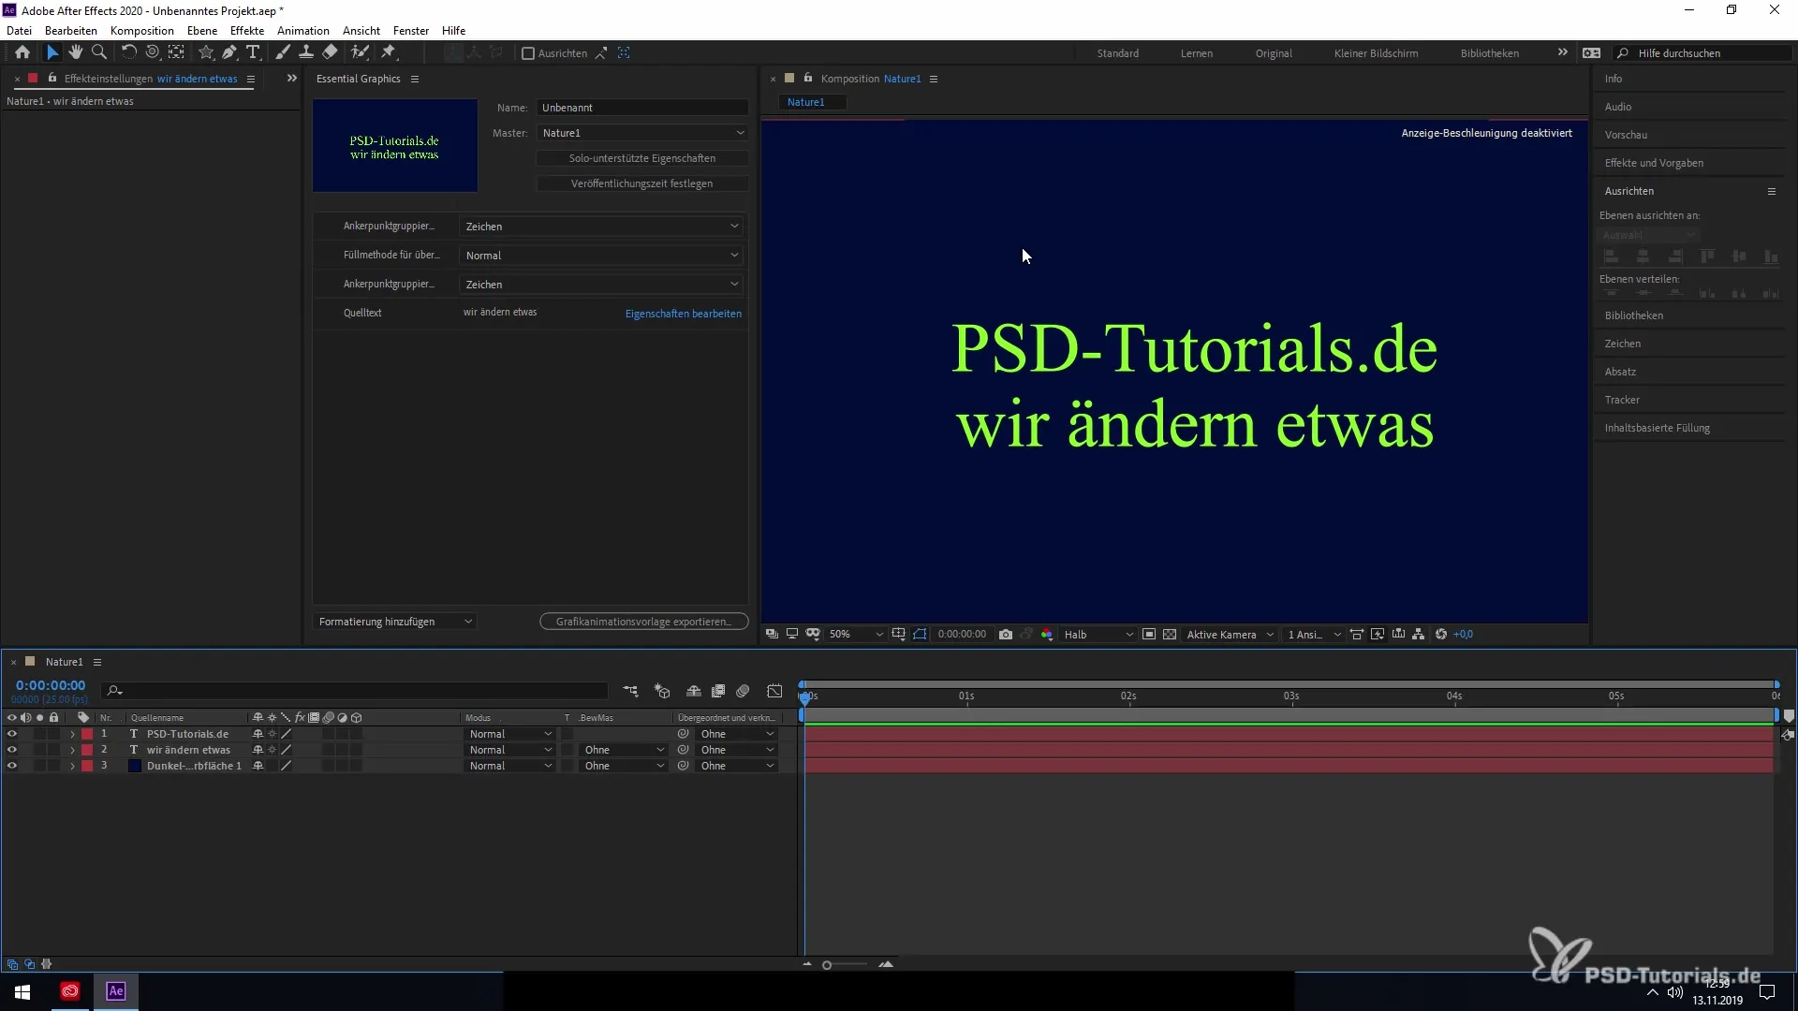Select the Hand tool
Image resolution: width=1798 pixels, height=1011 pixels.
pos(76,52)
